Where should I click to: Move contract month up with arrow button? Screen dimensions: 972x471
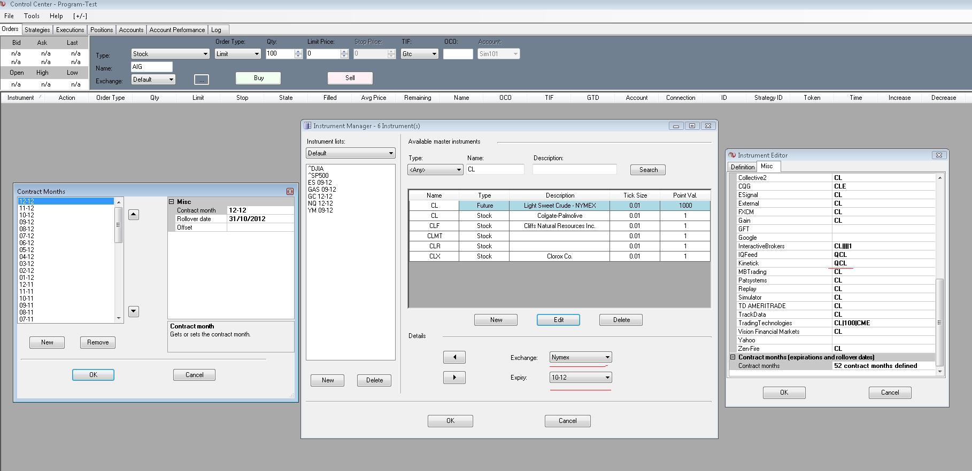pos(134,215)
